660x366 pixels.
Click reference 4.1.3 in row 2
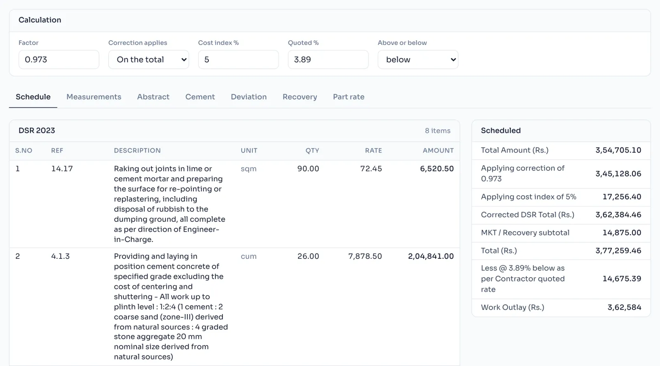[x=60, y=256]
